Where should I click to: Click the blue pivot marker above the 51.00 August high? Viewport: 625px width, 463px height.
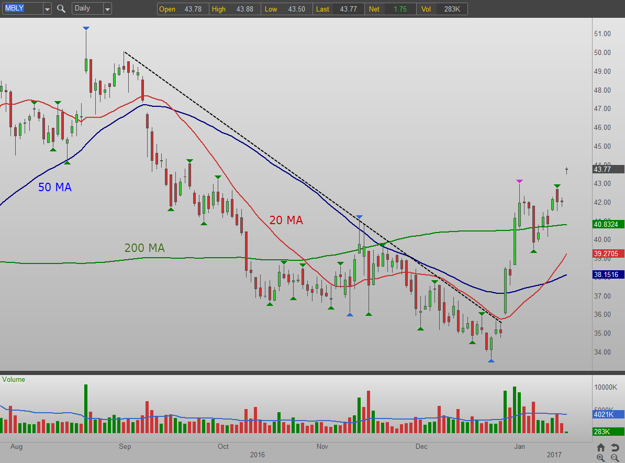[86, 28]
